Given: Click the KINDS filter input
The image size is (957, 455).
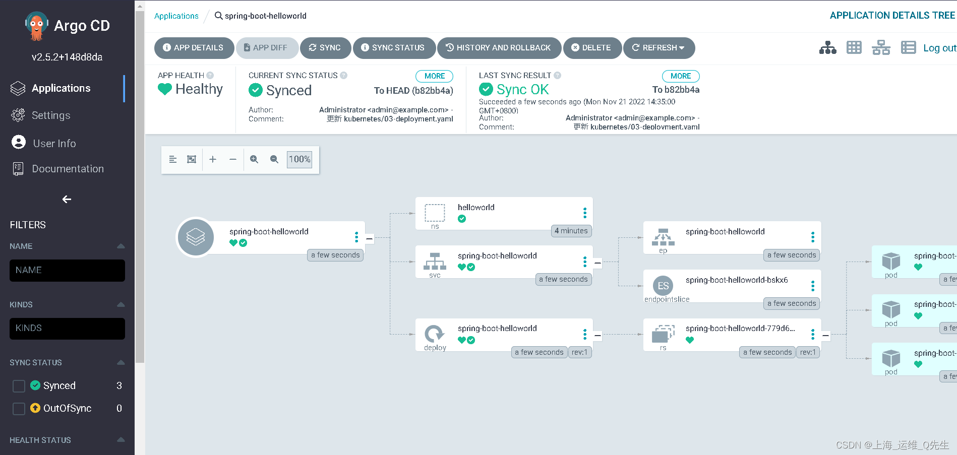Looking at the screenshot, I should (x=67, y=329).
